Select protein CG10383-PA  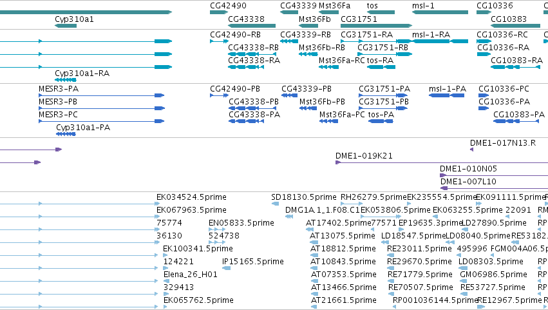click(519, 115)
